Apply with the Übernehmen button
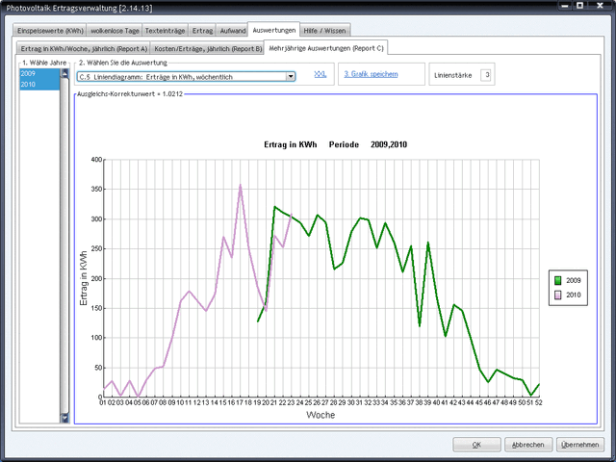The height and width of the screenshot is (462, 616). click(x=579, y=445)
